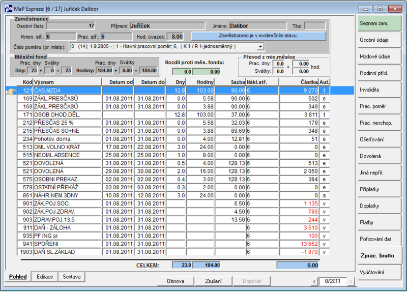Viewport: 407px width, 292px height.
Task: Open the Mzdové údaje section
Action: point(379,56)
